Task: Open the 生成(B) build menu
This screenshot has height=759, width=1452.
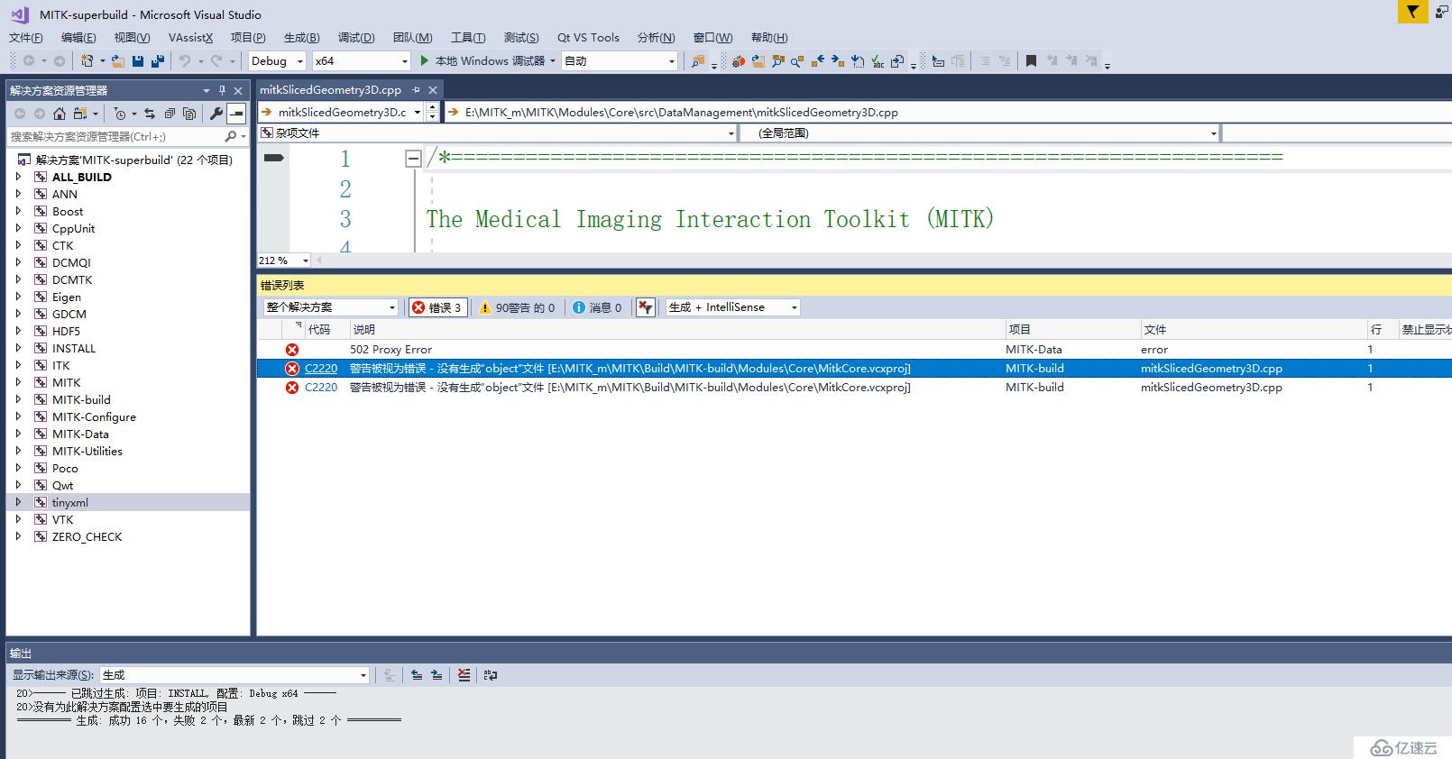Action: [301, 38]
